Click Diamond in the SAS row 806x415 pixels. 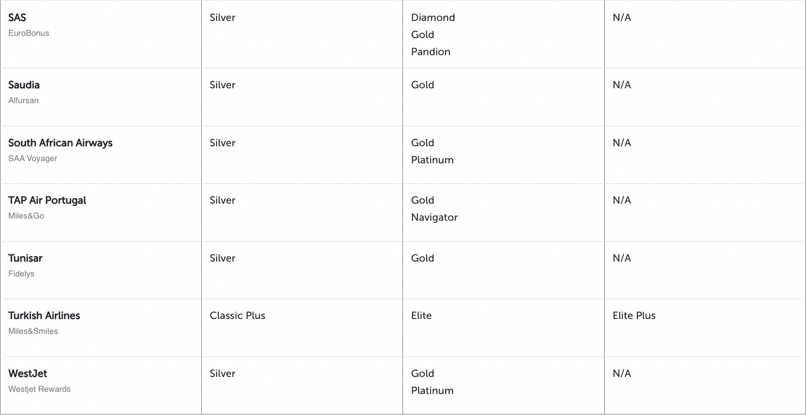tap(433, 18)
